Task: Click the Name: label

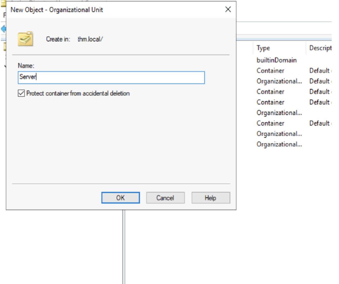Action: click(26, 65)
